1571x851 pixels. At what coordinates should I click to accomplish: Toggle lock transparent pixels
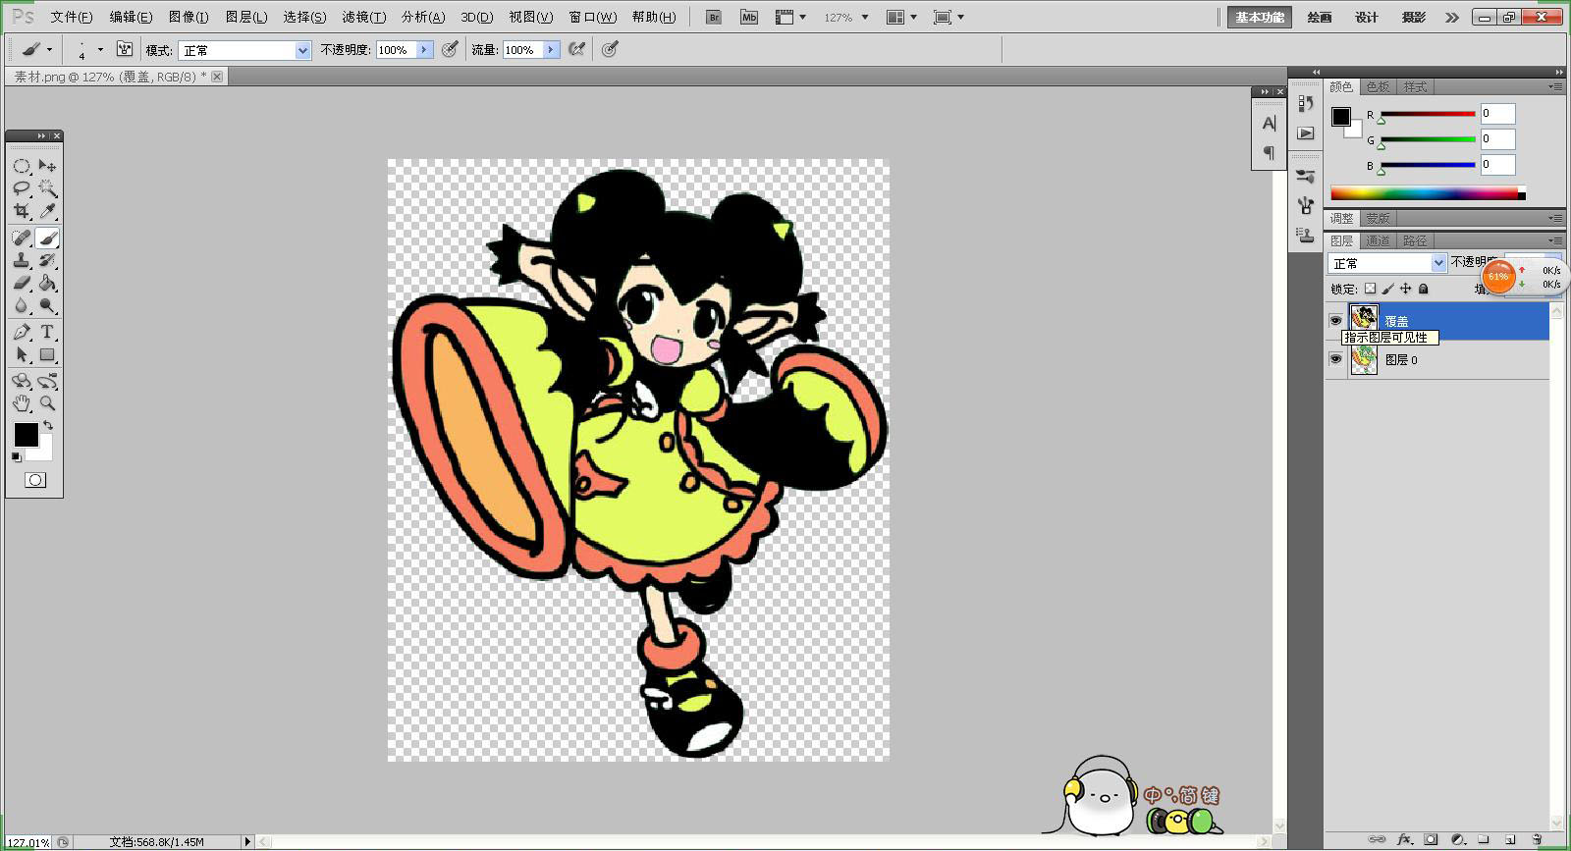pos(1370,289)
